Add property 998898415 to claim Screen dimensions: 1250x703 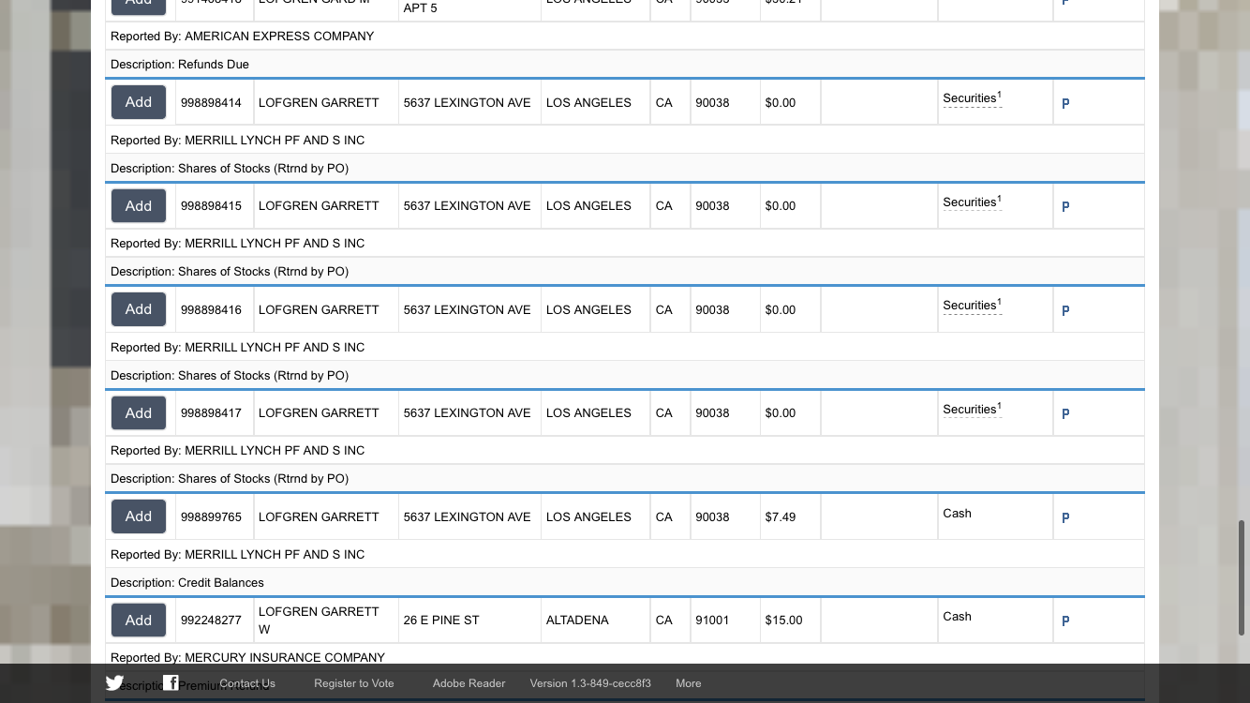[139, 205]
